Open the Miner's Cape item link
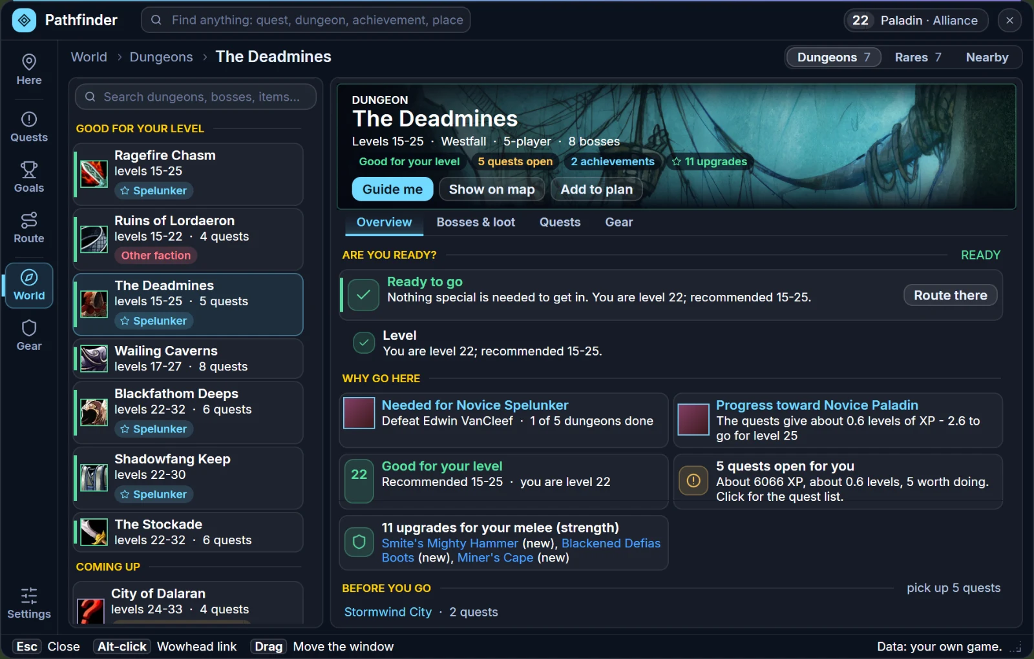Viewport: 1034px width, 659px height. (x=495, y=558)
